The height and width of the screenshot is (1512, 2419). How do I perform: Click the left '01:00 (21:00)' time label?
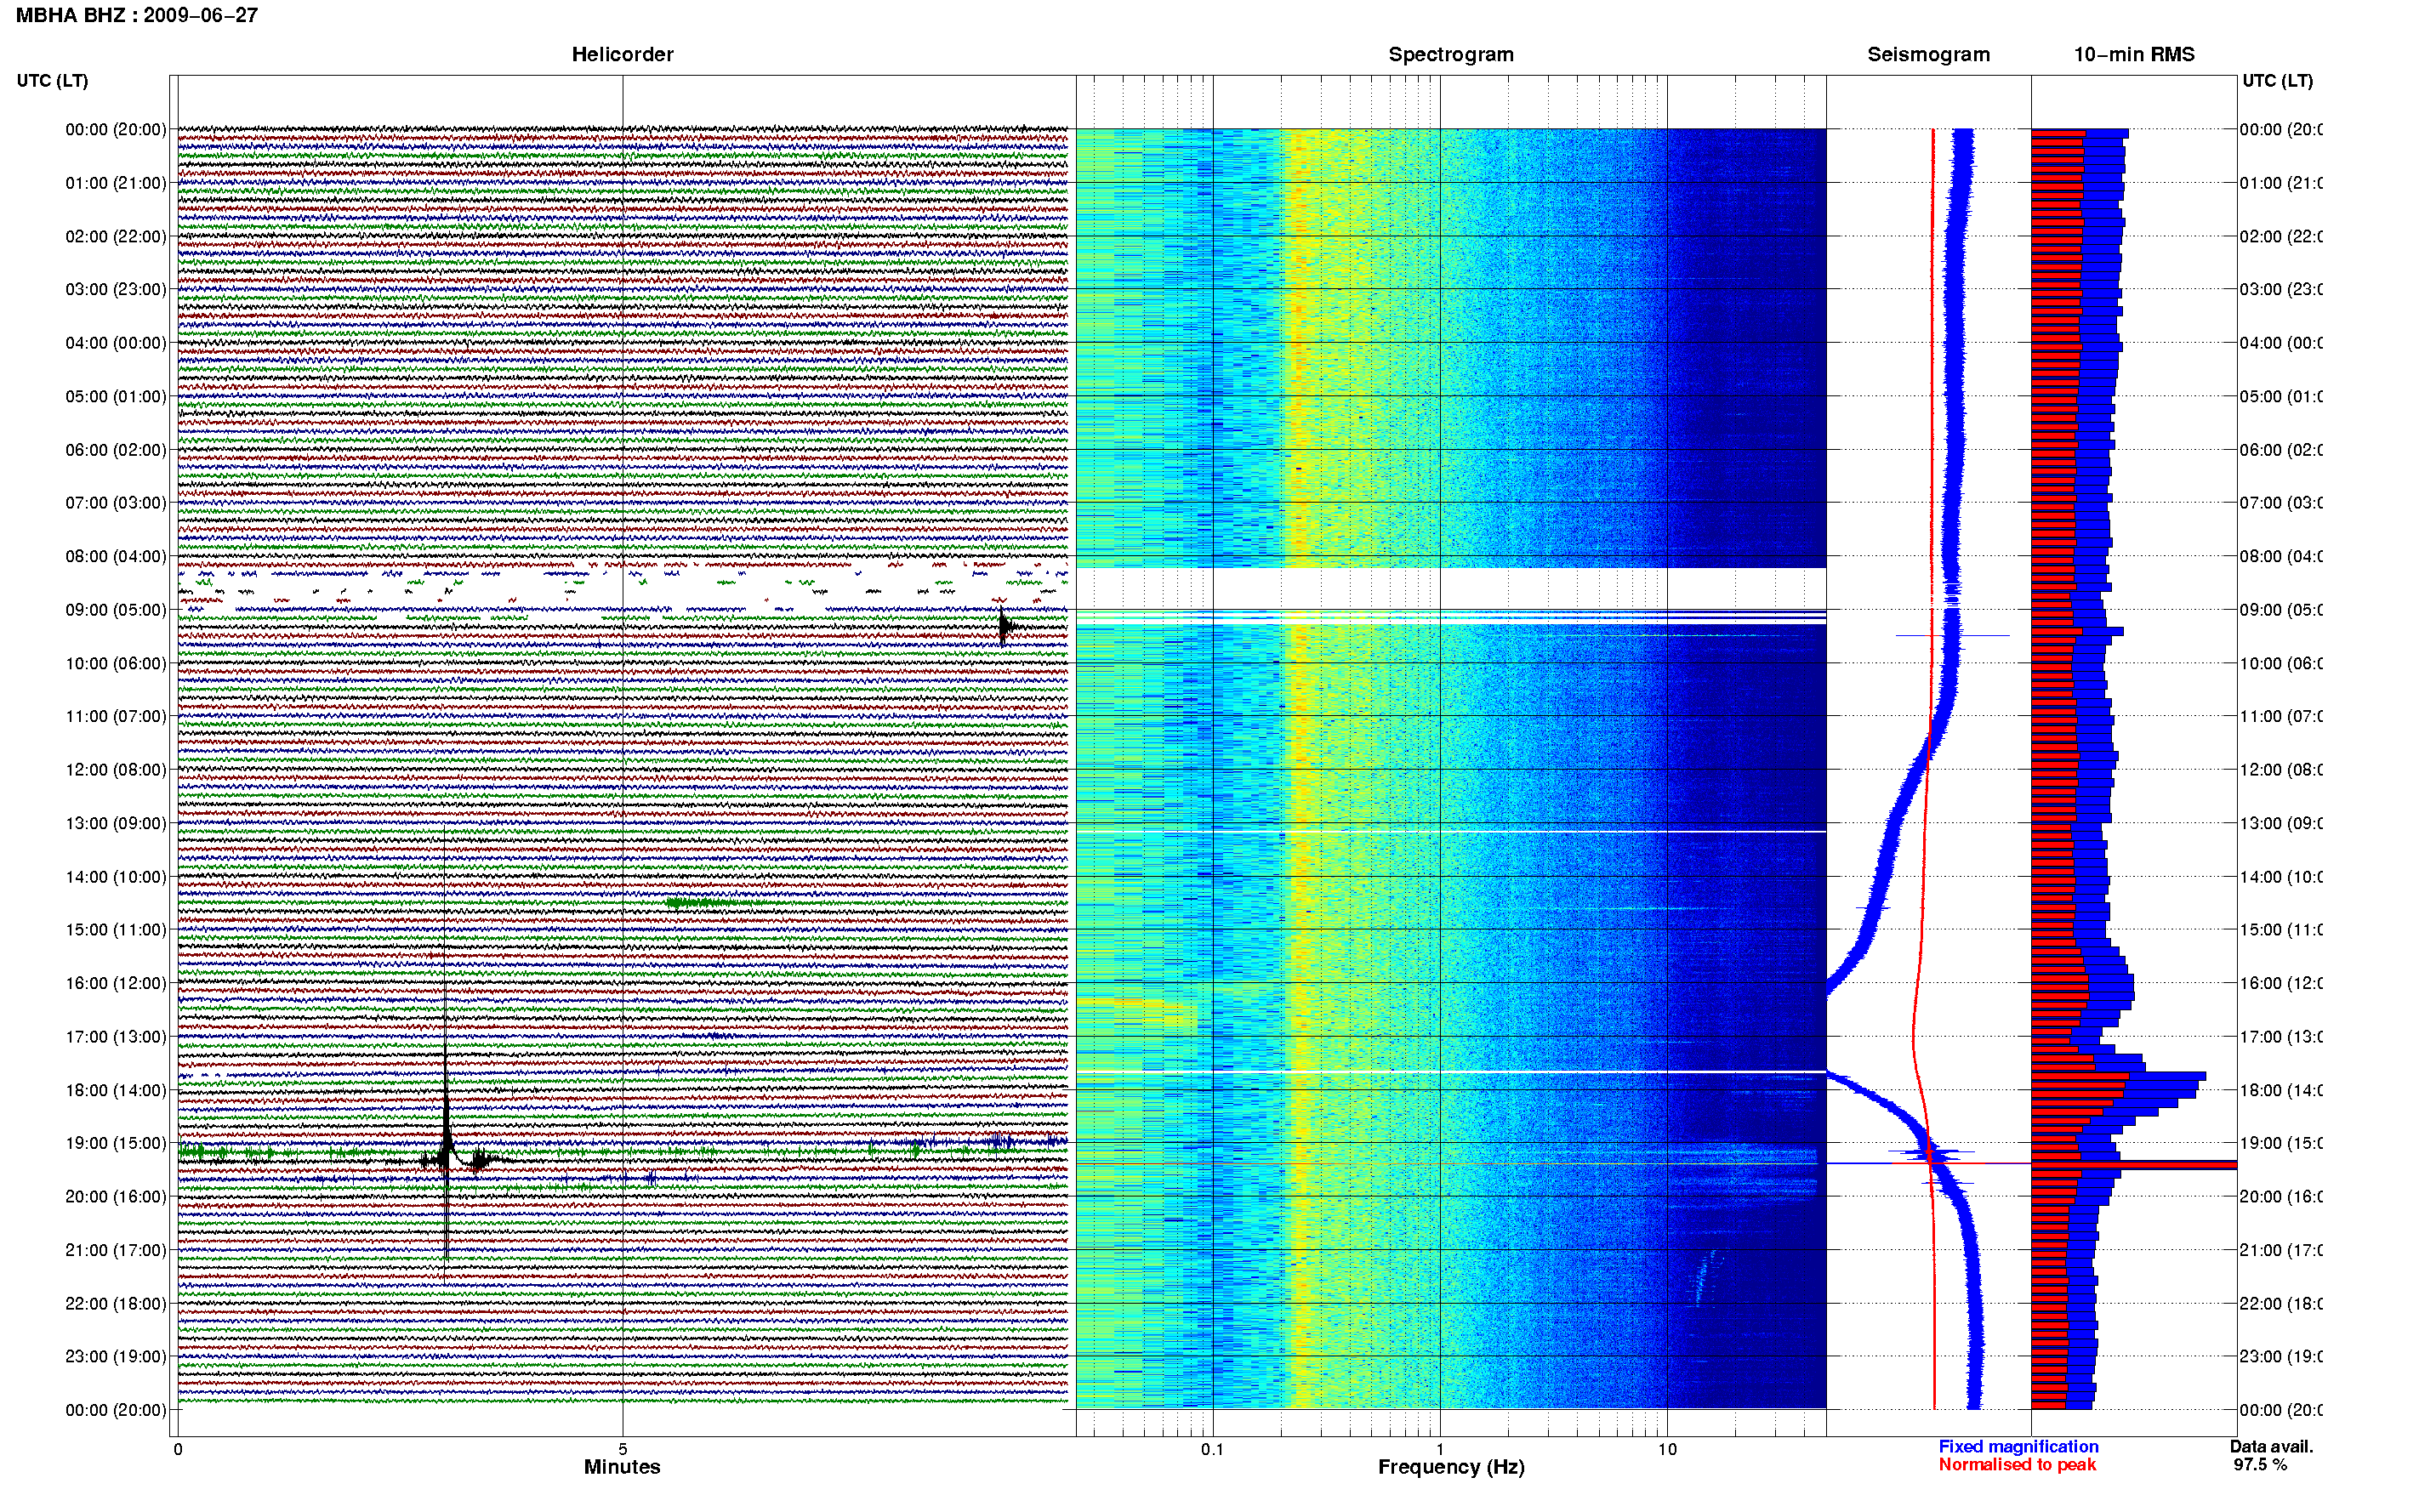[116, 183]
